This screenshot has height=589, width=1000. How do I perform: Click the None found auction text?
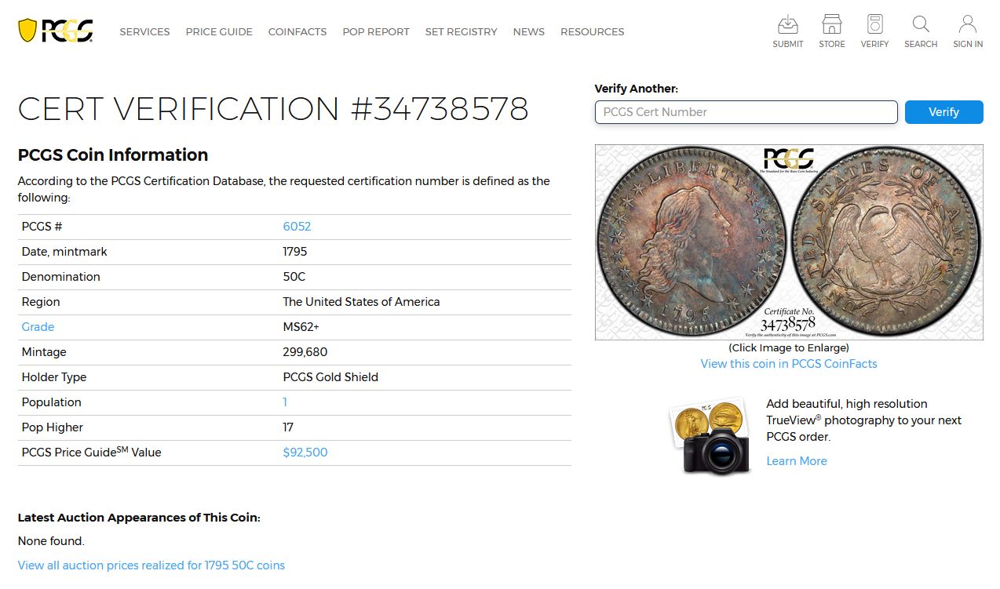pyautogui.click(x=51, y=541)
